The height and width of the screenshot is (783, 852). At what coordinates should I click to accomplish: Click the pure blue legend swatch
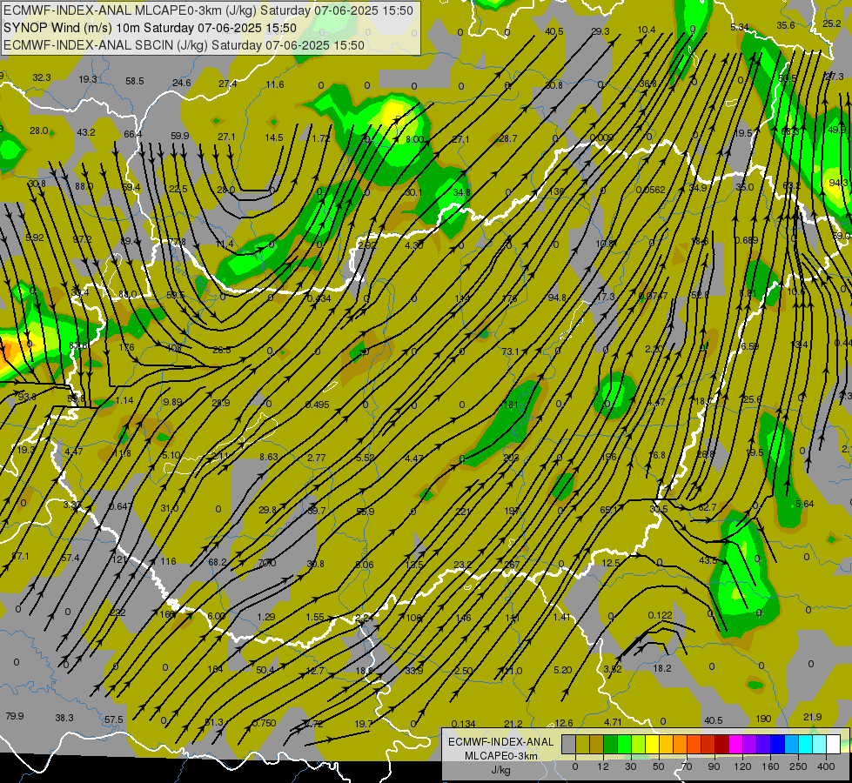(x=778, y=745)
